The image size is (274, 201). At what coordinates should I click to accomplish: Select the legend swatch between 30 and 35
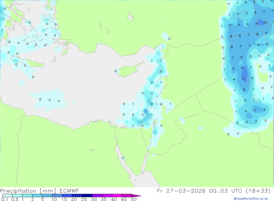(97, 196)
